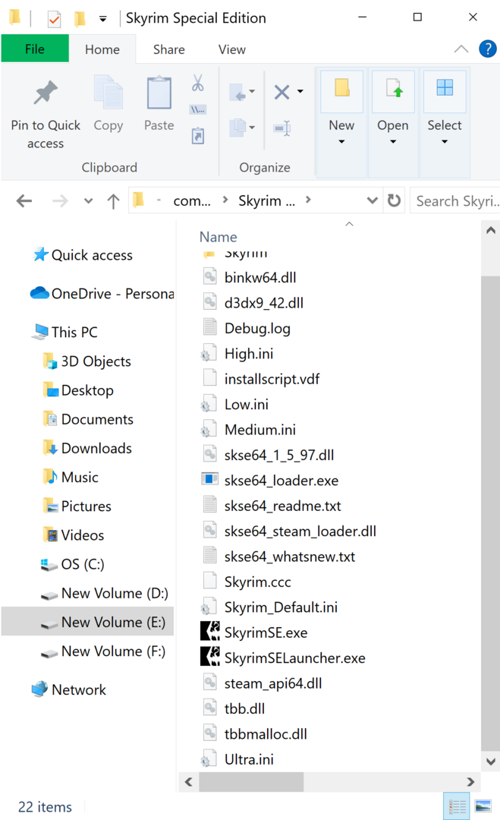Open the help question mark icon
500x820 pixels.
(x=487, y=49)
